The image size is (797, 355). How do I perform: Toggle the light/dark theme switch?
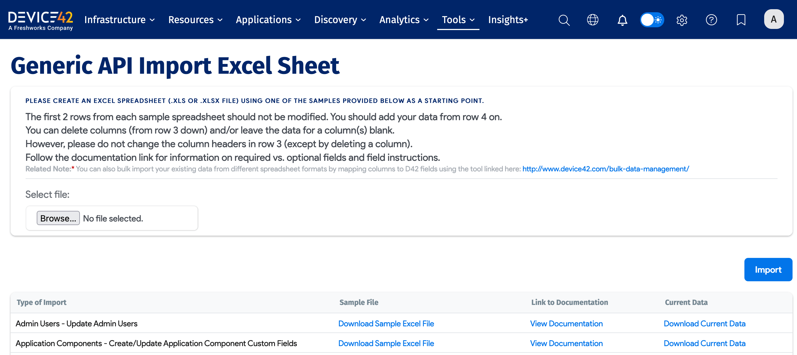pyautogui.click(x=652, y=20)
